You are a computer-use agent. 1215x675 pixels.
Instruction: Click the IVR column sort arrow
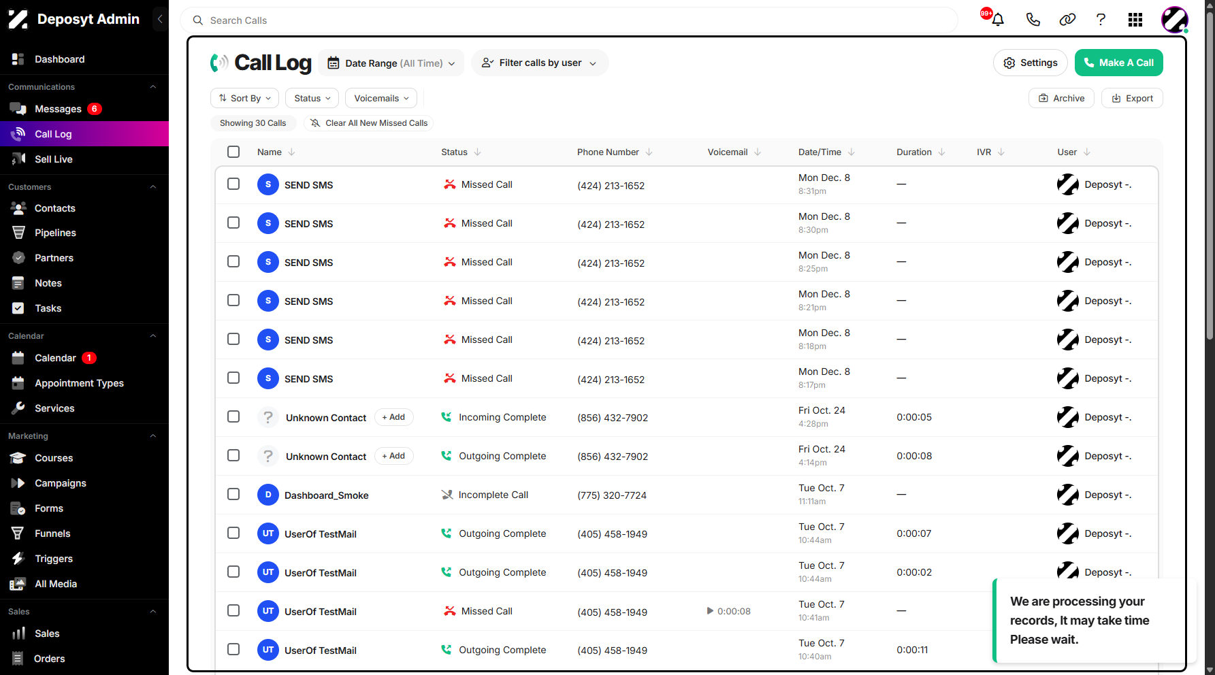[x=1001, y=152]
